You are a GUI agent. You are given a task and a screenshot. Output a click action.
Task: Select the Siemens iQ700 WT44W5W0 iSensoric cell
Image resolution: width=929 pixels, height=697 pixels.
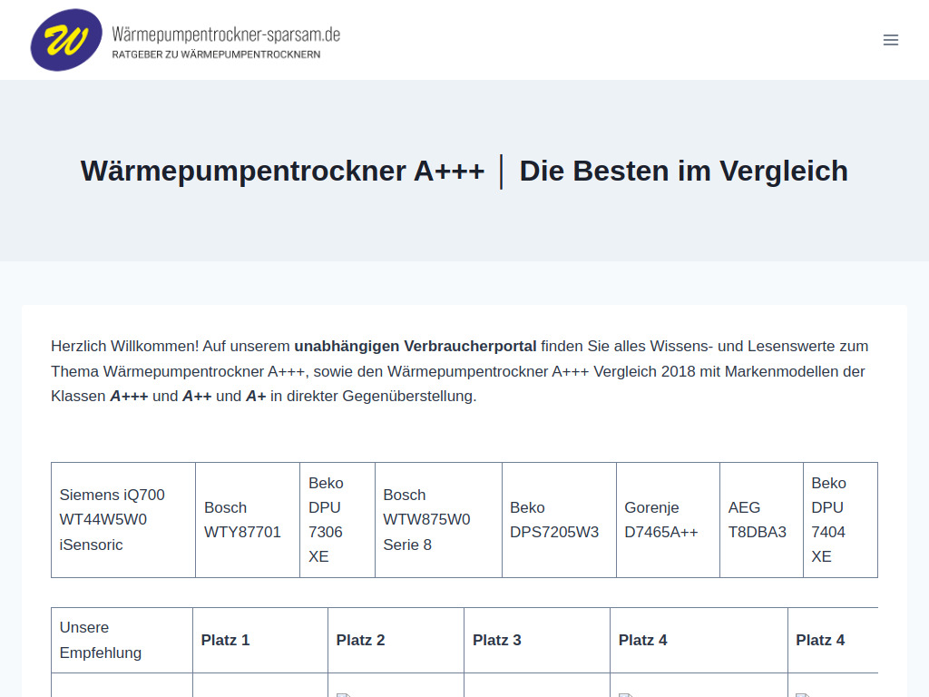click(x=122, y=520)
